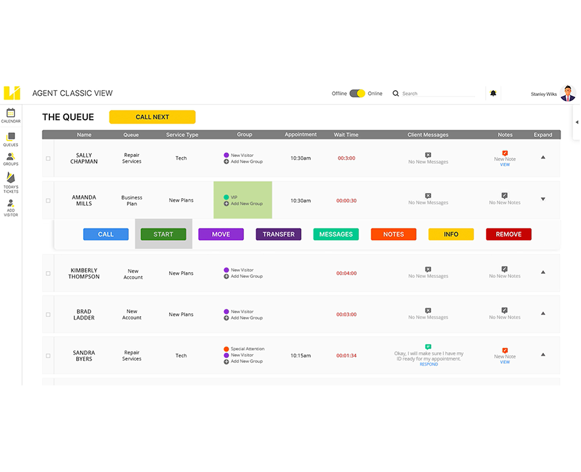Viewport: 581px width, 472px height.
Task: Collapse Amanda Mills' expanded row arrow
Action: pos(543,199)
